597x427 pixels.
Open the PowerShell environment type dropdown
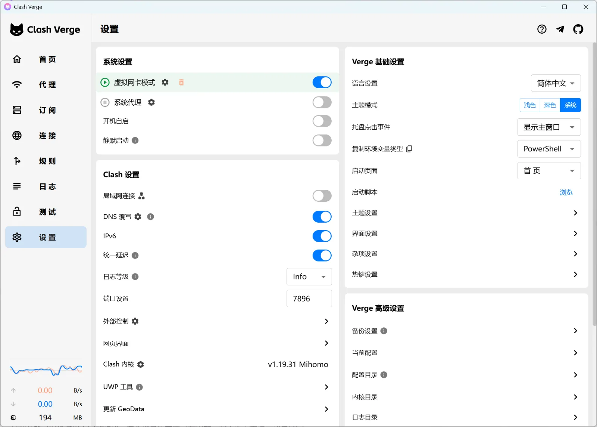[549, 149]
